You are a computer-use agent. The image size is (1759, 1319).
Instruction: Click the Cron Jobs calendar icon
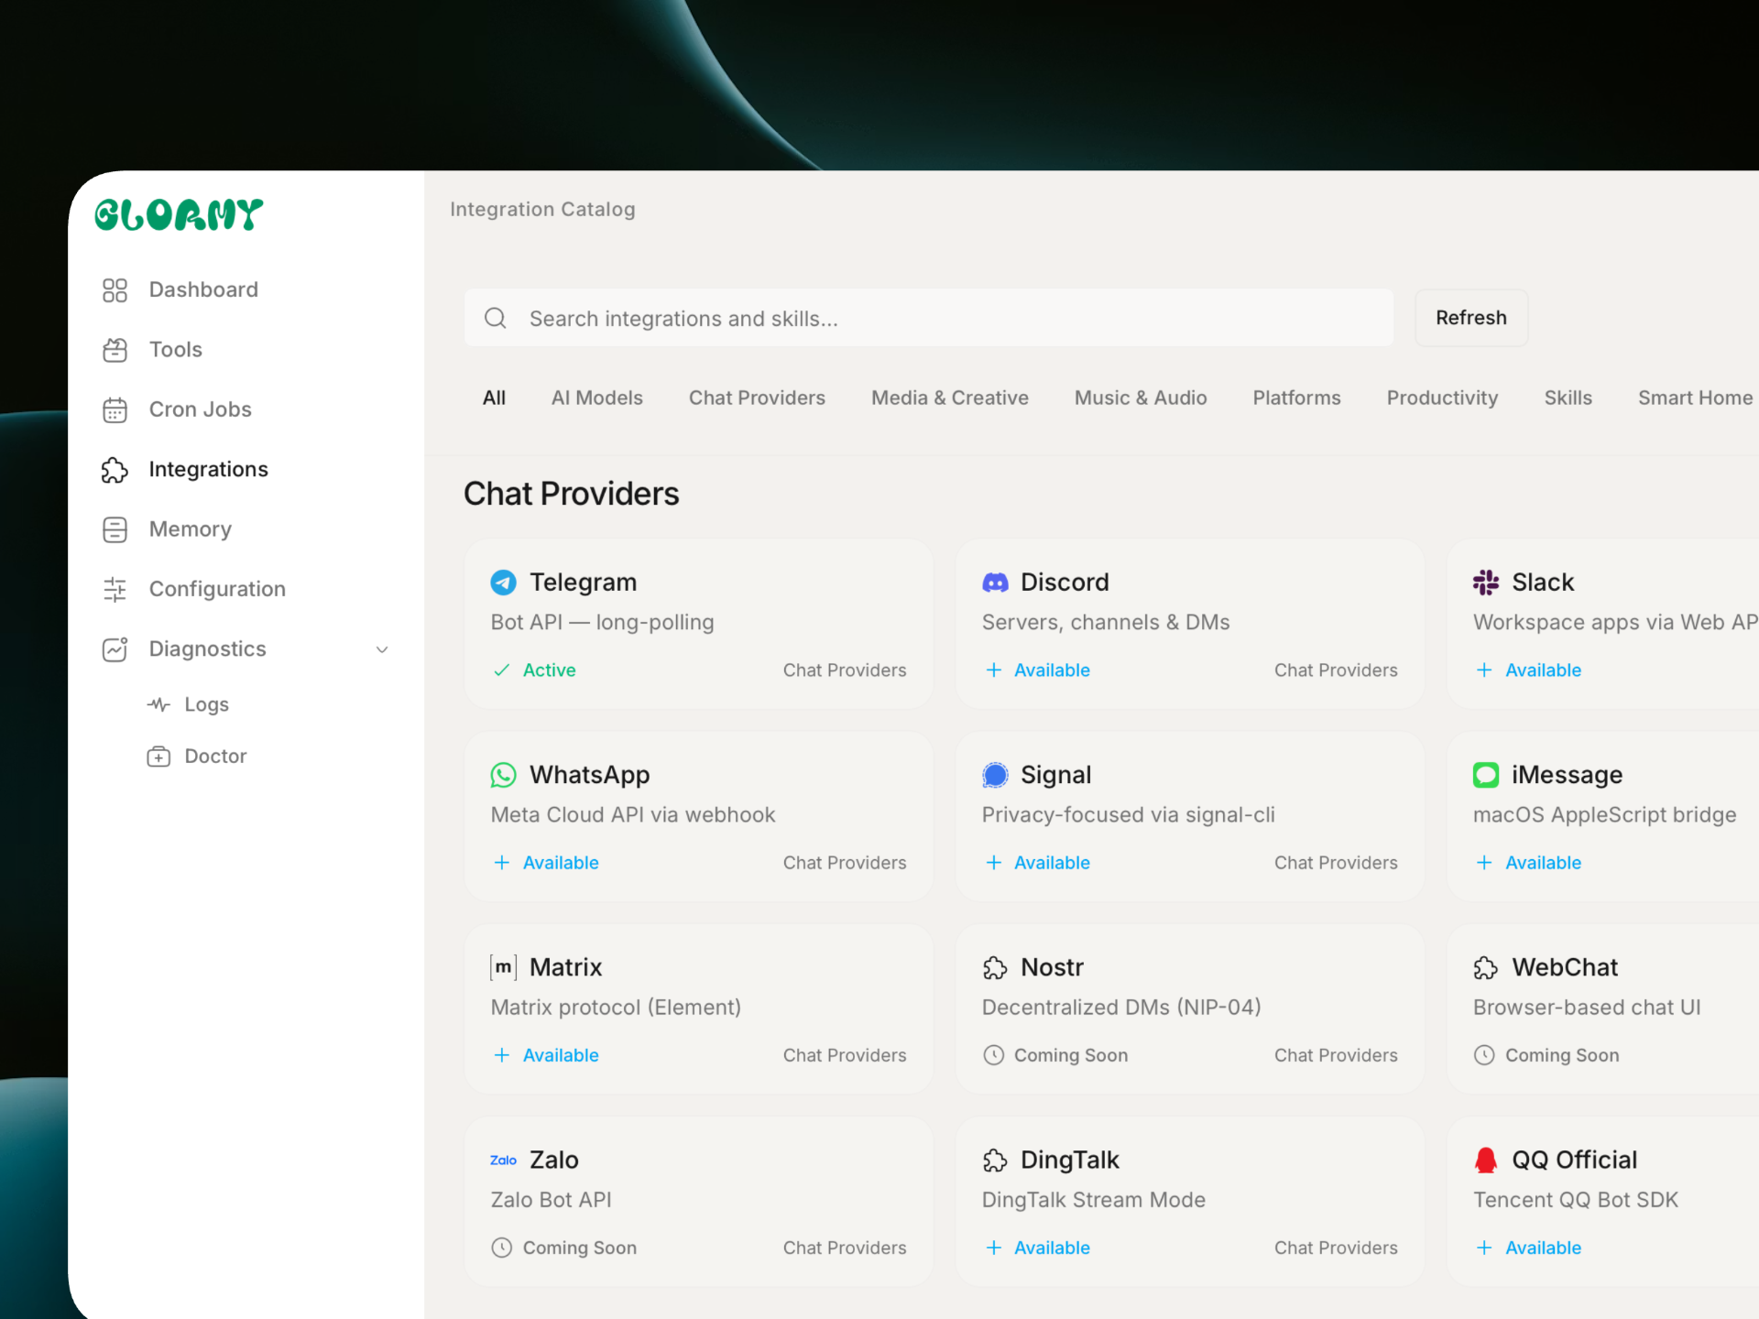pyautogui.click(x=115, y=409)
